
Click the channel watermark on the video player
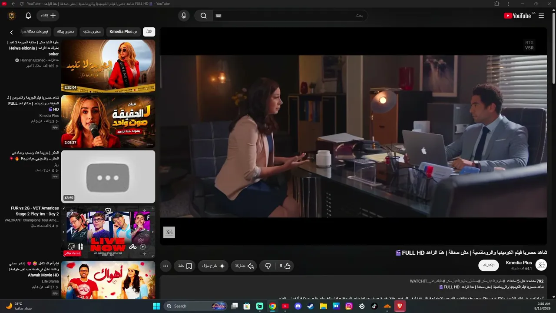pyautogui.click(x=169, y=232)
